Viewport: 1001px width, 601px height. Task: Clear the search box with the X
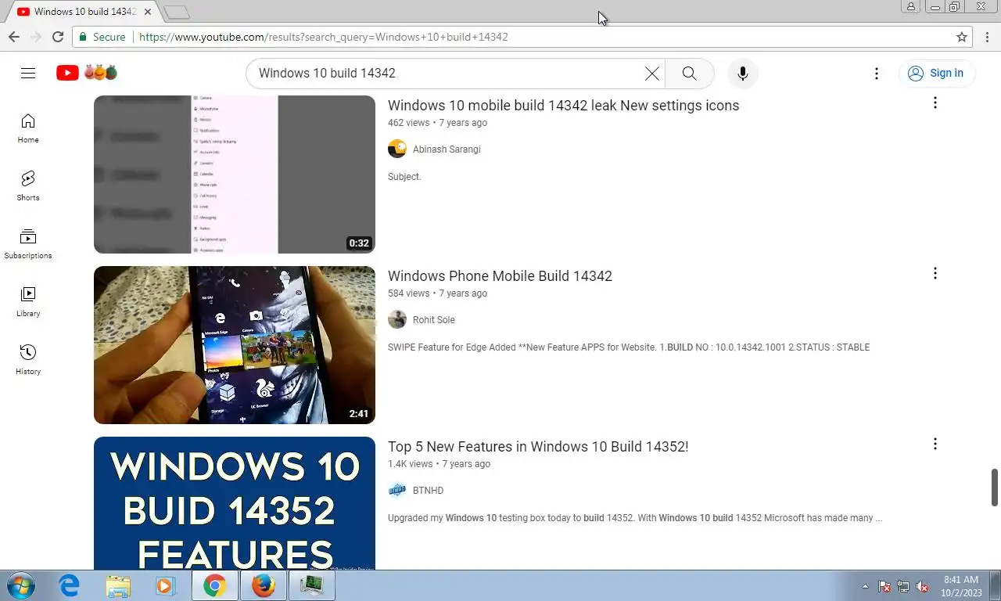click(651, 73)
